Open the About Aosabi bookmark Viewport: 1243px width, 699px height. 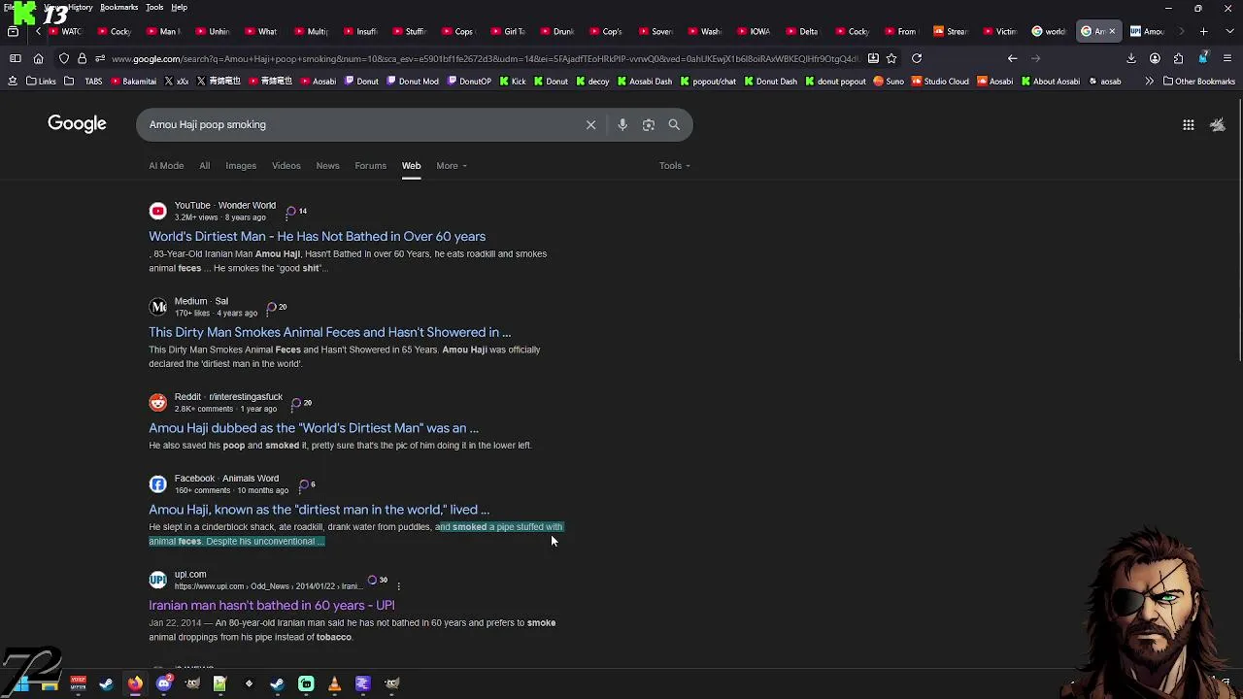(x=1051, y=82)
